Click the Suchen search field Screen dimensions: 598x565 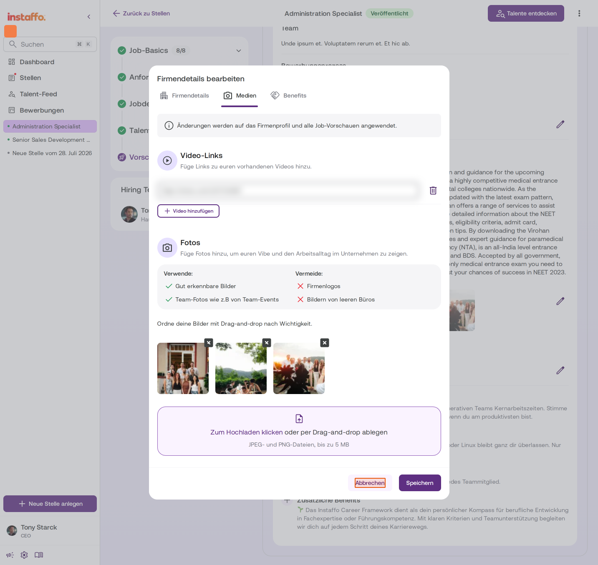pyautogui.click(x=50, y=44)
